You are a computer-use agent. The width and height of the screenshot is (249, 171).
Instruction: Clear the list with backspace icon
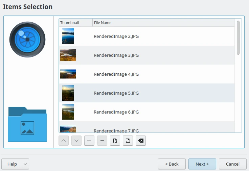click(x=141, y=141)
